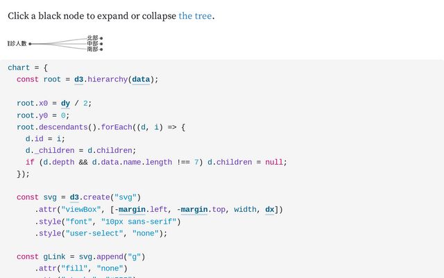Click the 南部 tree label text

coord(92,49)
